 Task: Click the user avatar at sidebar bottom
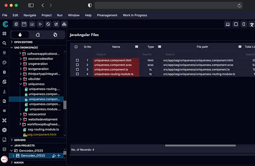coord(4,159)
